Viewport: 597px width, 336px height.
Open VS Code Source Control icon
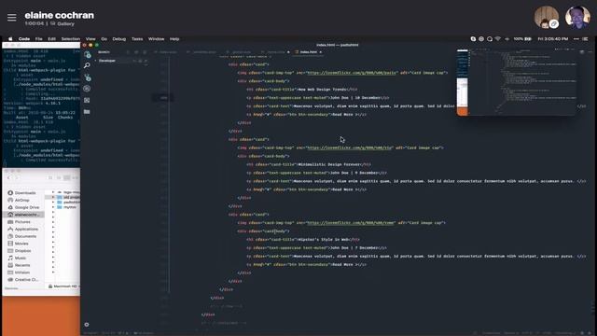pos(87,77)
